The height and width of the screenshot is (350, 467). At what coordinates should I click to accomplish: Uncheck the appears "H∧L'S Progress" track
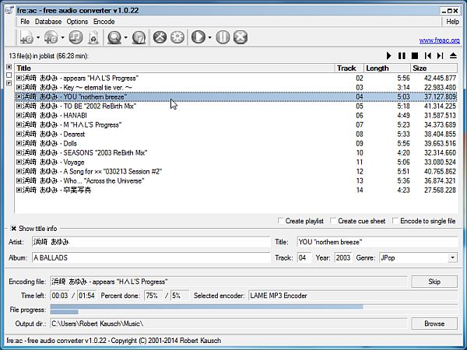[19, 78]
